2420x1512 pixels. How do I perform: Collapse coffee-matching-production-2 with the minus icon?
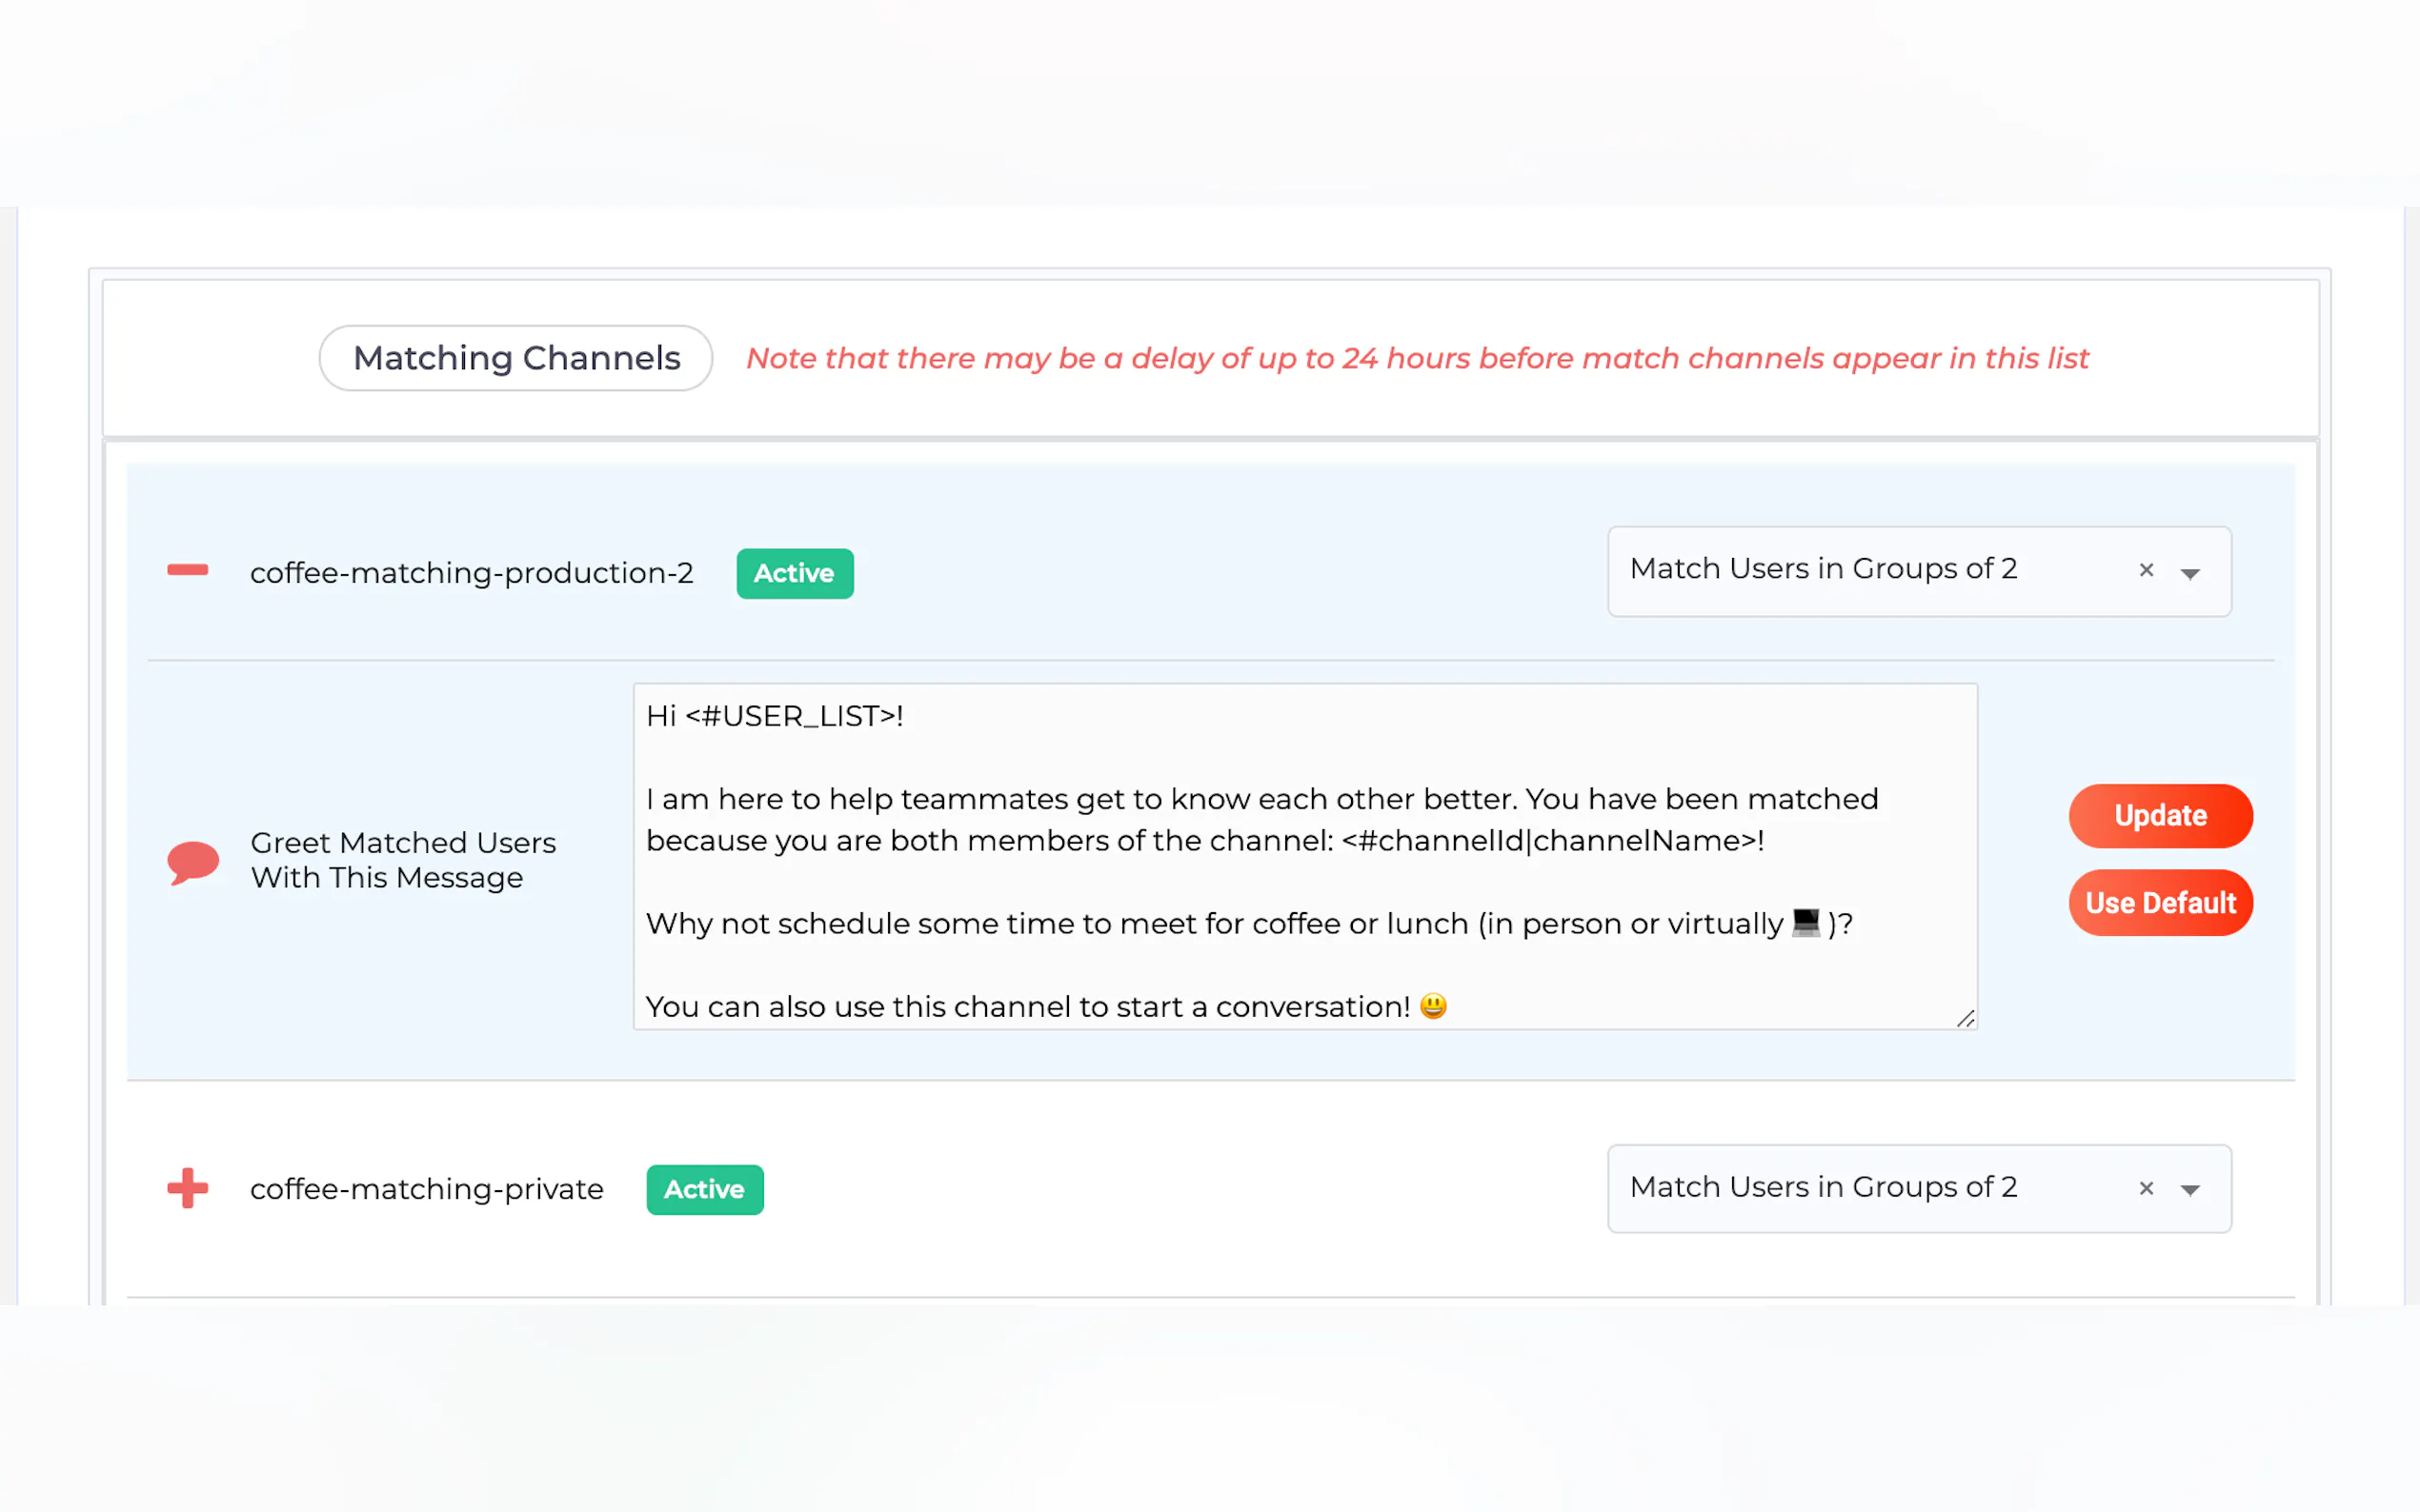tap(187, 570)
